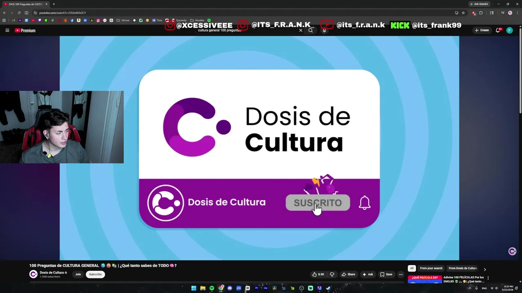Screen dimensions: 522x293
Task: Open YouTube notifications bell
Action: pos(498,30)
